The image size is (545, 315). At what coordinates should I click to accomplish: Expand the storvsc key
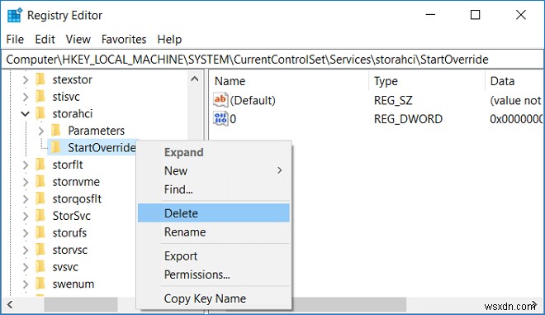(x=26, y=251)
